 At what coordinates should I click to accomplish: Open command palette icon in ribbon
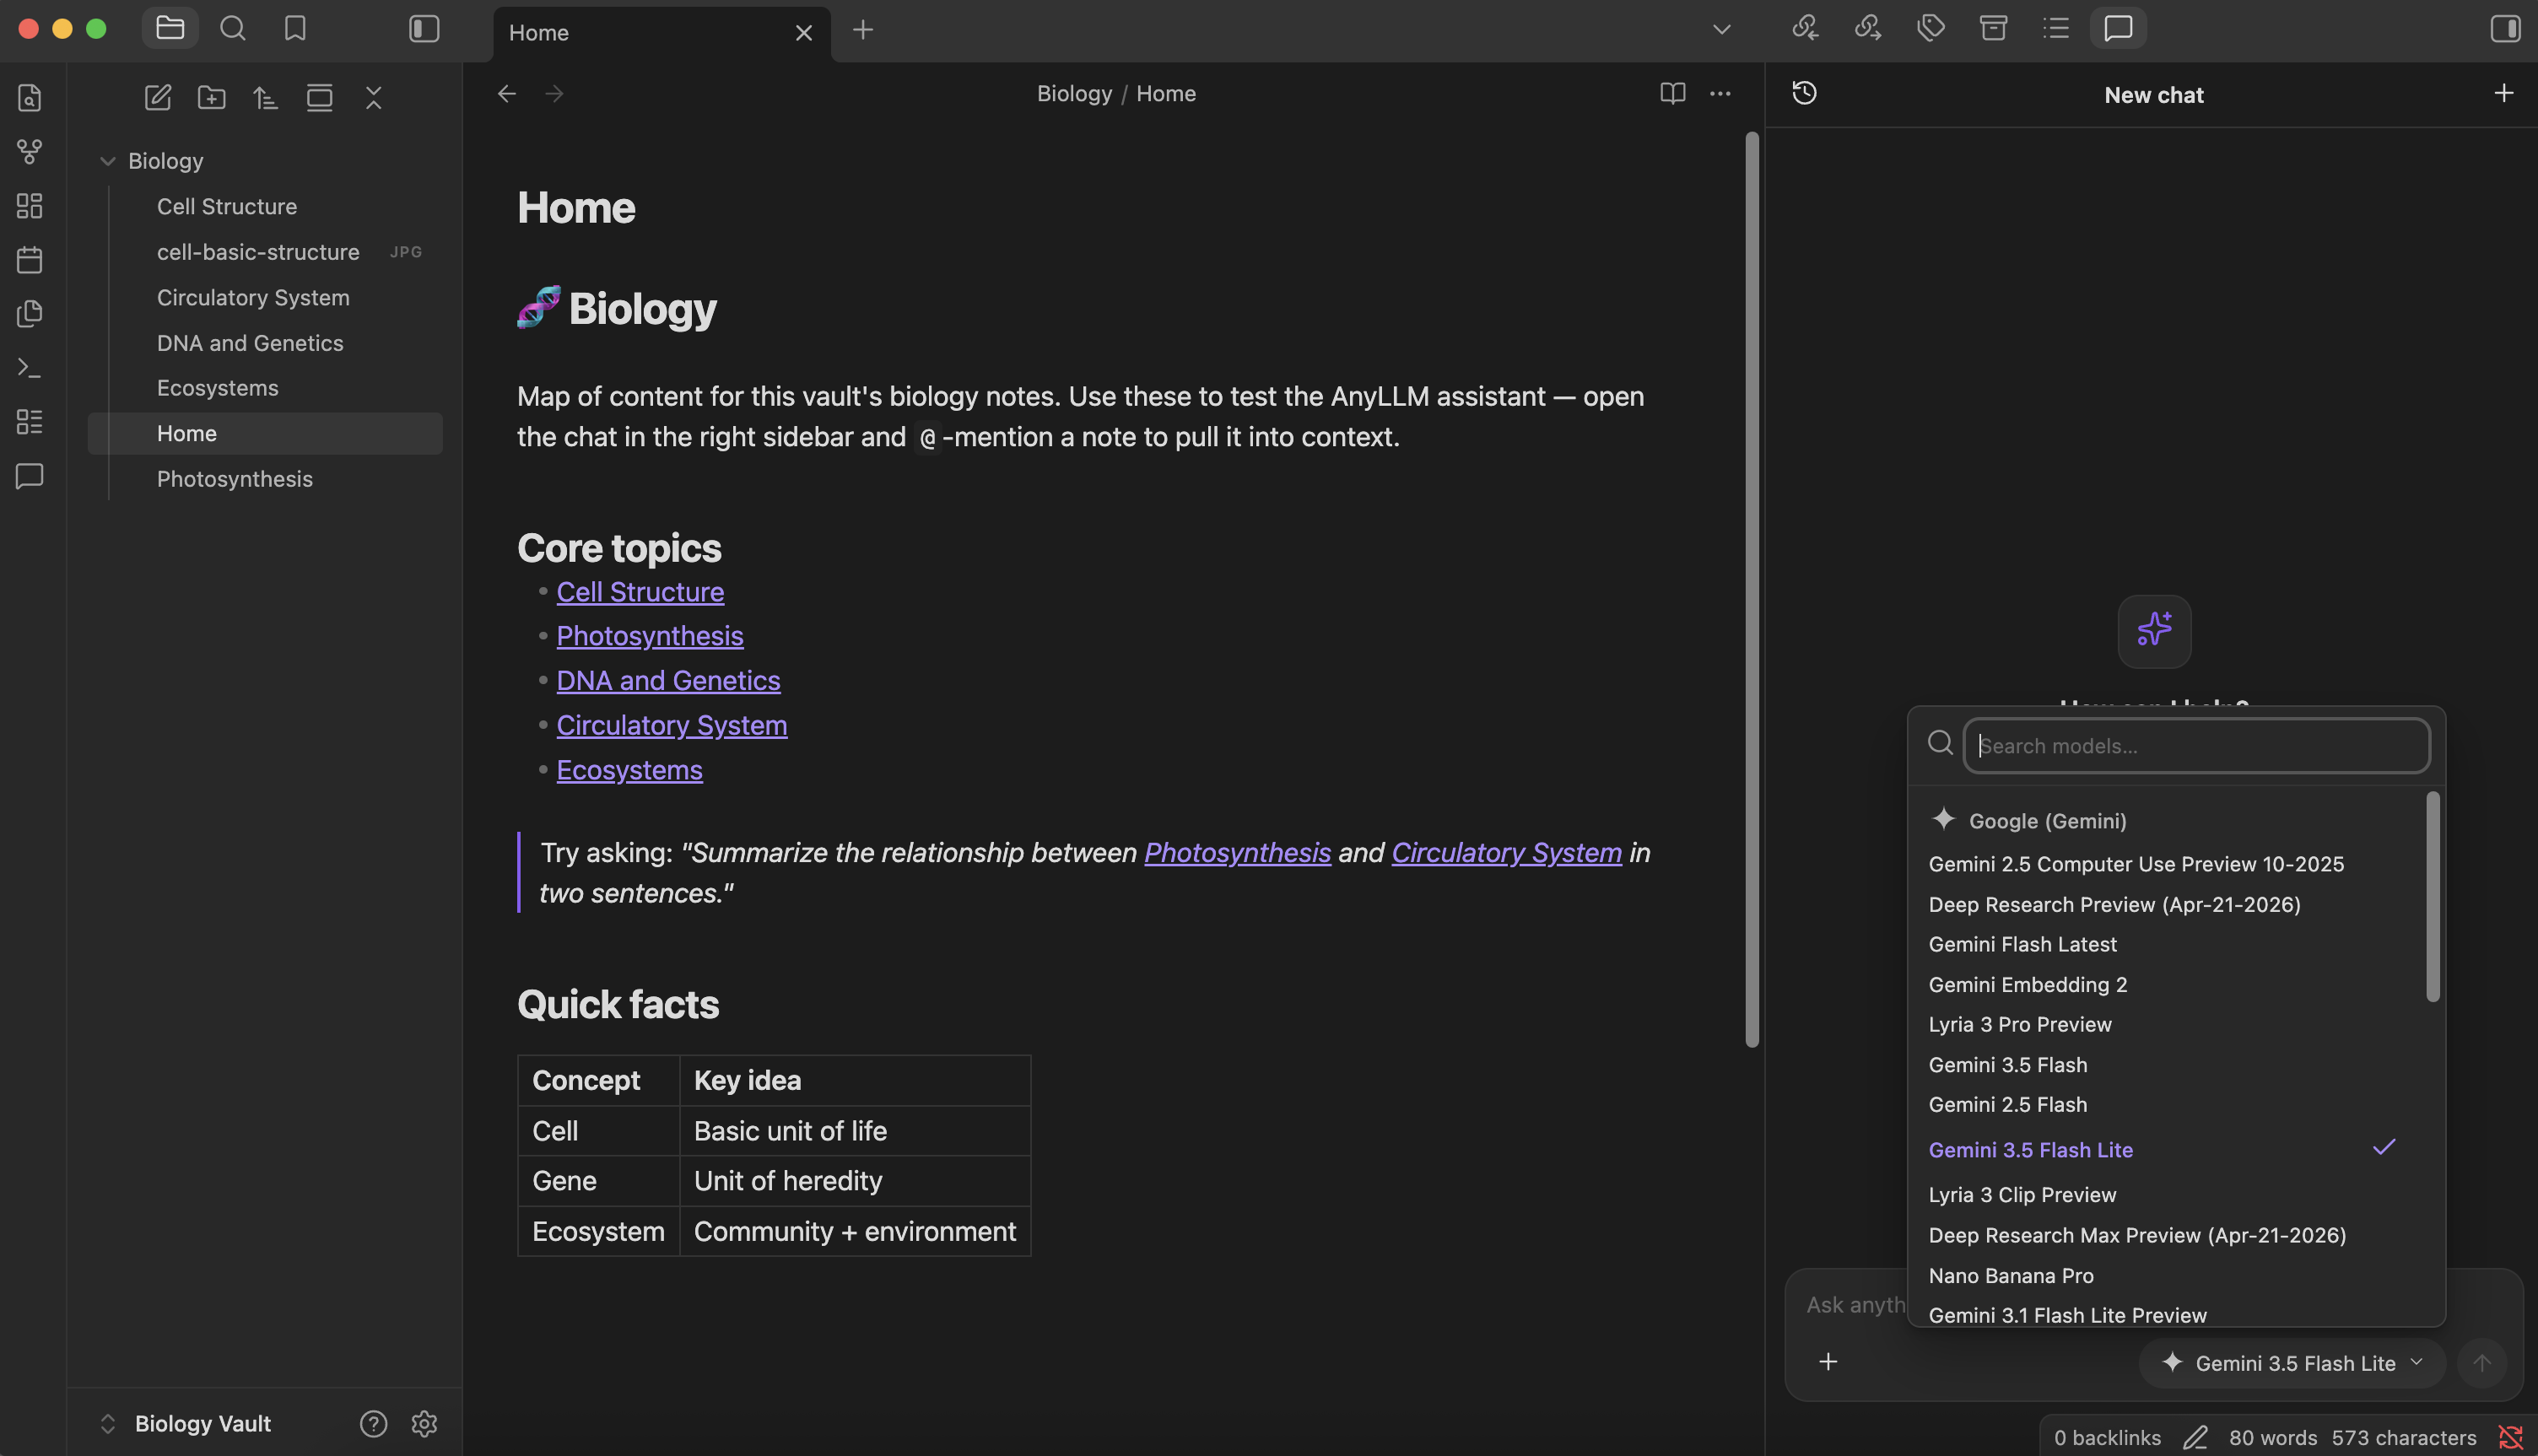(30, 368)
